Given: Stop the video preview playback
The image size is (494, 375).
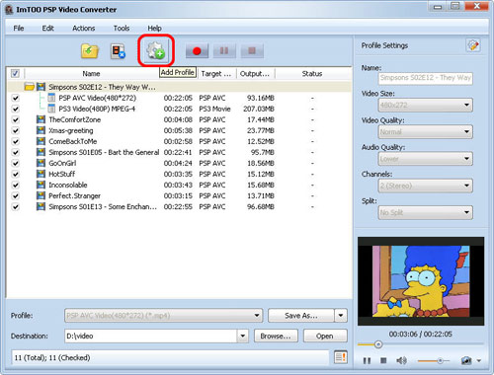Looking at the screenshot, I should pos(383,360).
